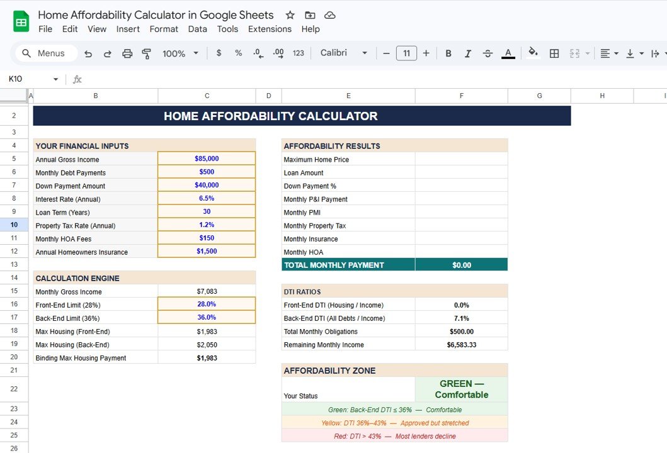Toggle italic formatting
Image resolution: width=667 pixels, height=453 pixels.
click(467, 53)
